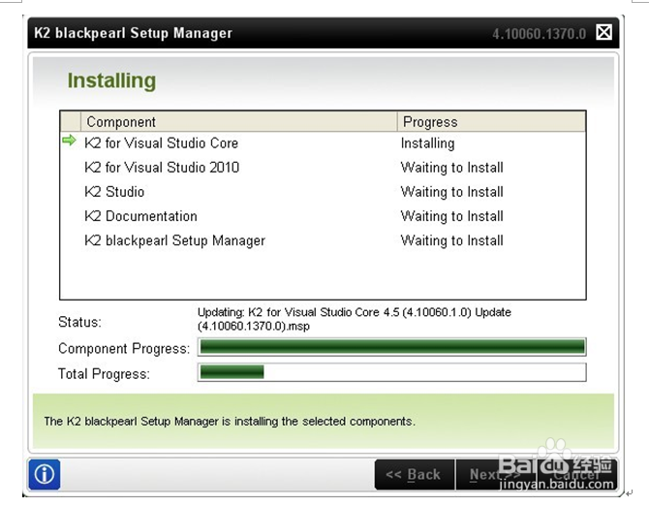Click the Total Progress bar
Screen dimensions: 649x507
tap(392, 372)
